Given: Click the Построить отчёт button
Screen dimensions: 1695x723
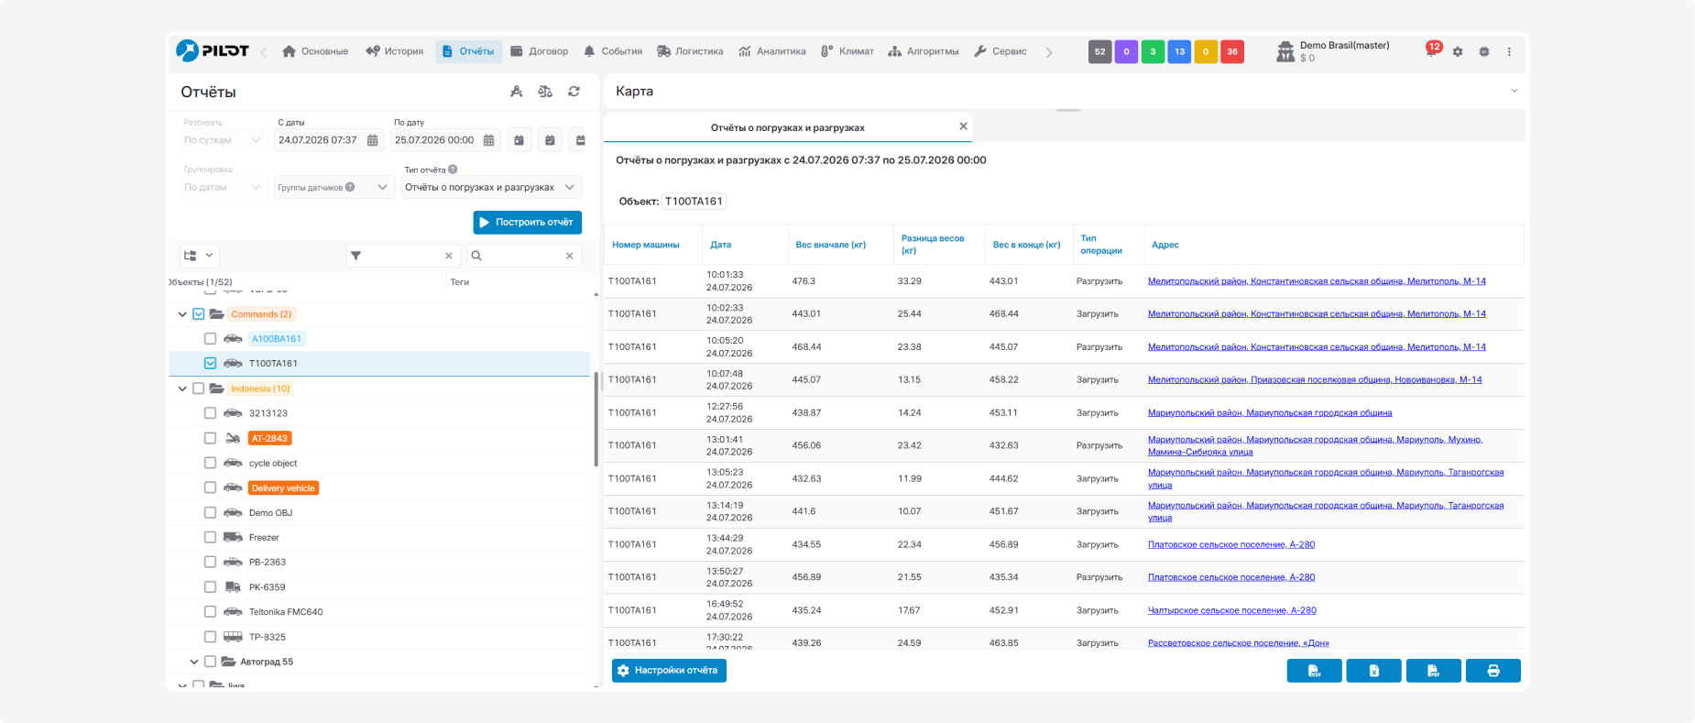Looking at the screenshot, I should point(528,222).
